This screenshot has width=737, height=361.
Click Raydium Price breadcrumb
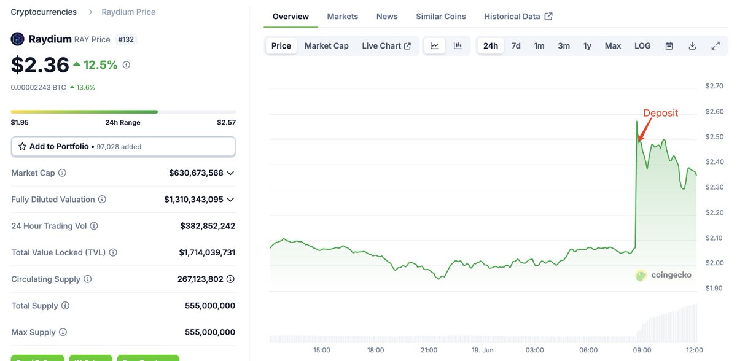(x=128, y=12)
